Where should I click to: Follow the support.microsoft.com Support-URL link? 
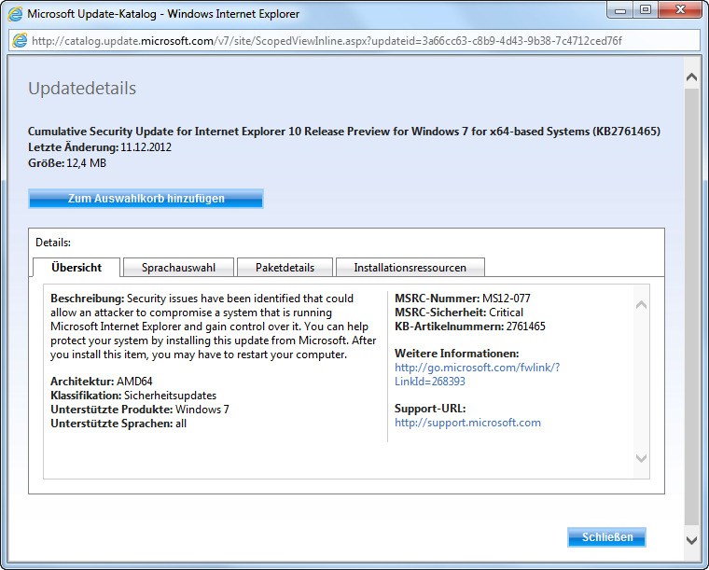coord(467,423)
